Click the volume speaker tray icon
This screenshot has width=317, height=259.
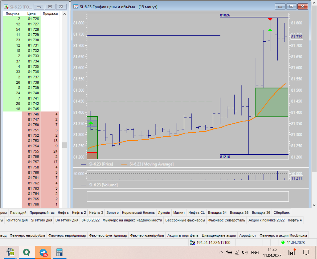point(245,252)
